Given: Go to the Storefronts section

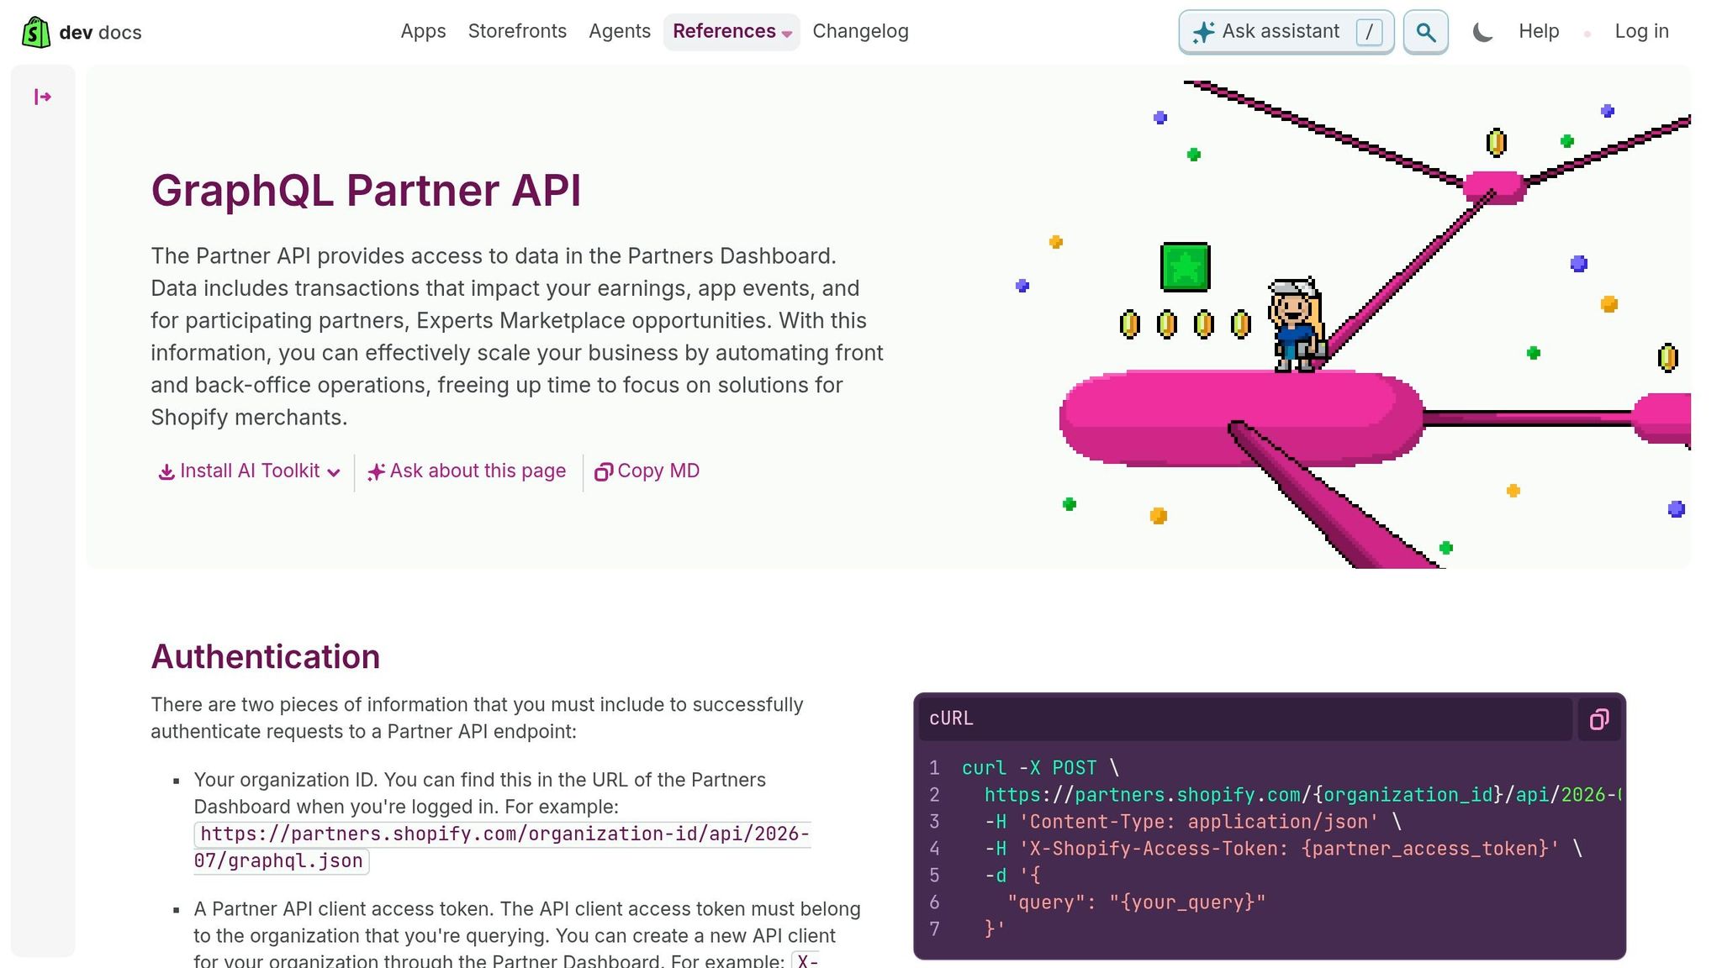Looking at the screenshot, I should point(517,31).
